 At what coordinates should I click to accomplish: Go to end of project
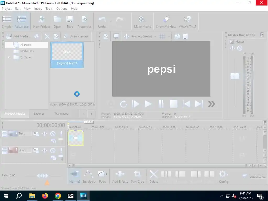pyautogui.click(x=199, y=104)
